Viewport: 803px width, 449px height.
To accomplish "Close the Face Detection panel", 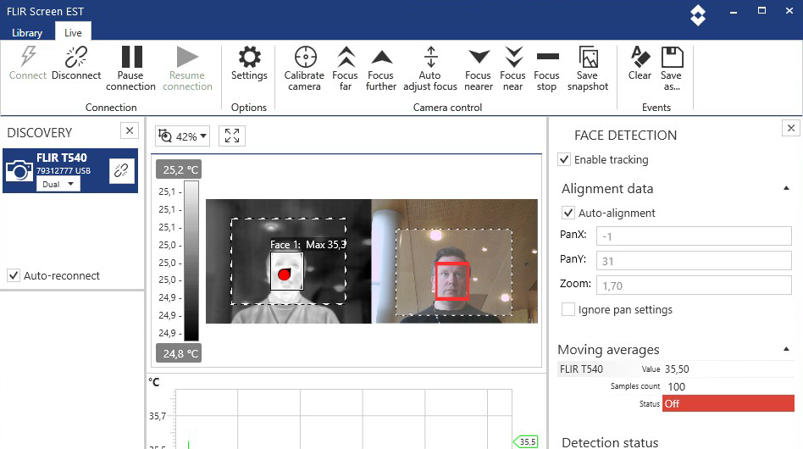I will [x=790, y=128].
